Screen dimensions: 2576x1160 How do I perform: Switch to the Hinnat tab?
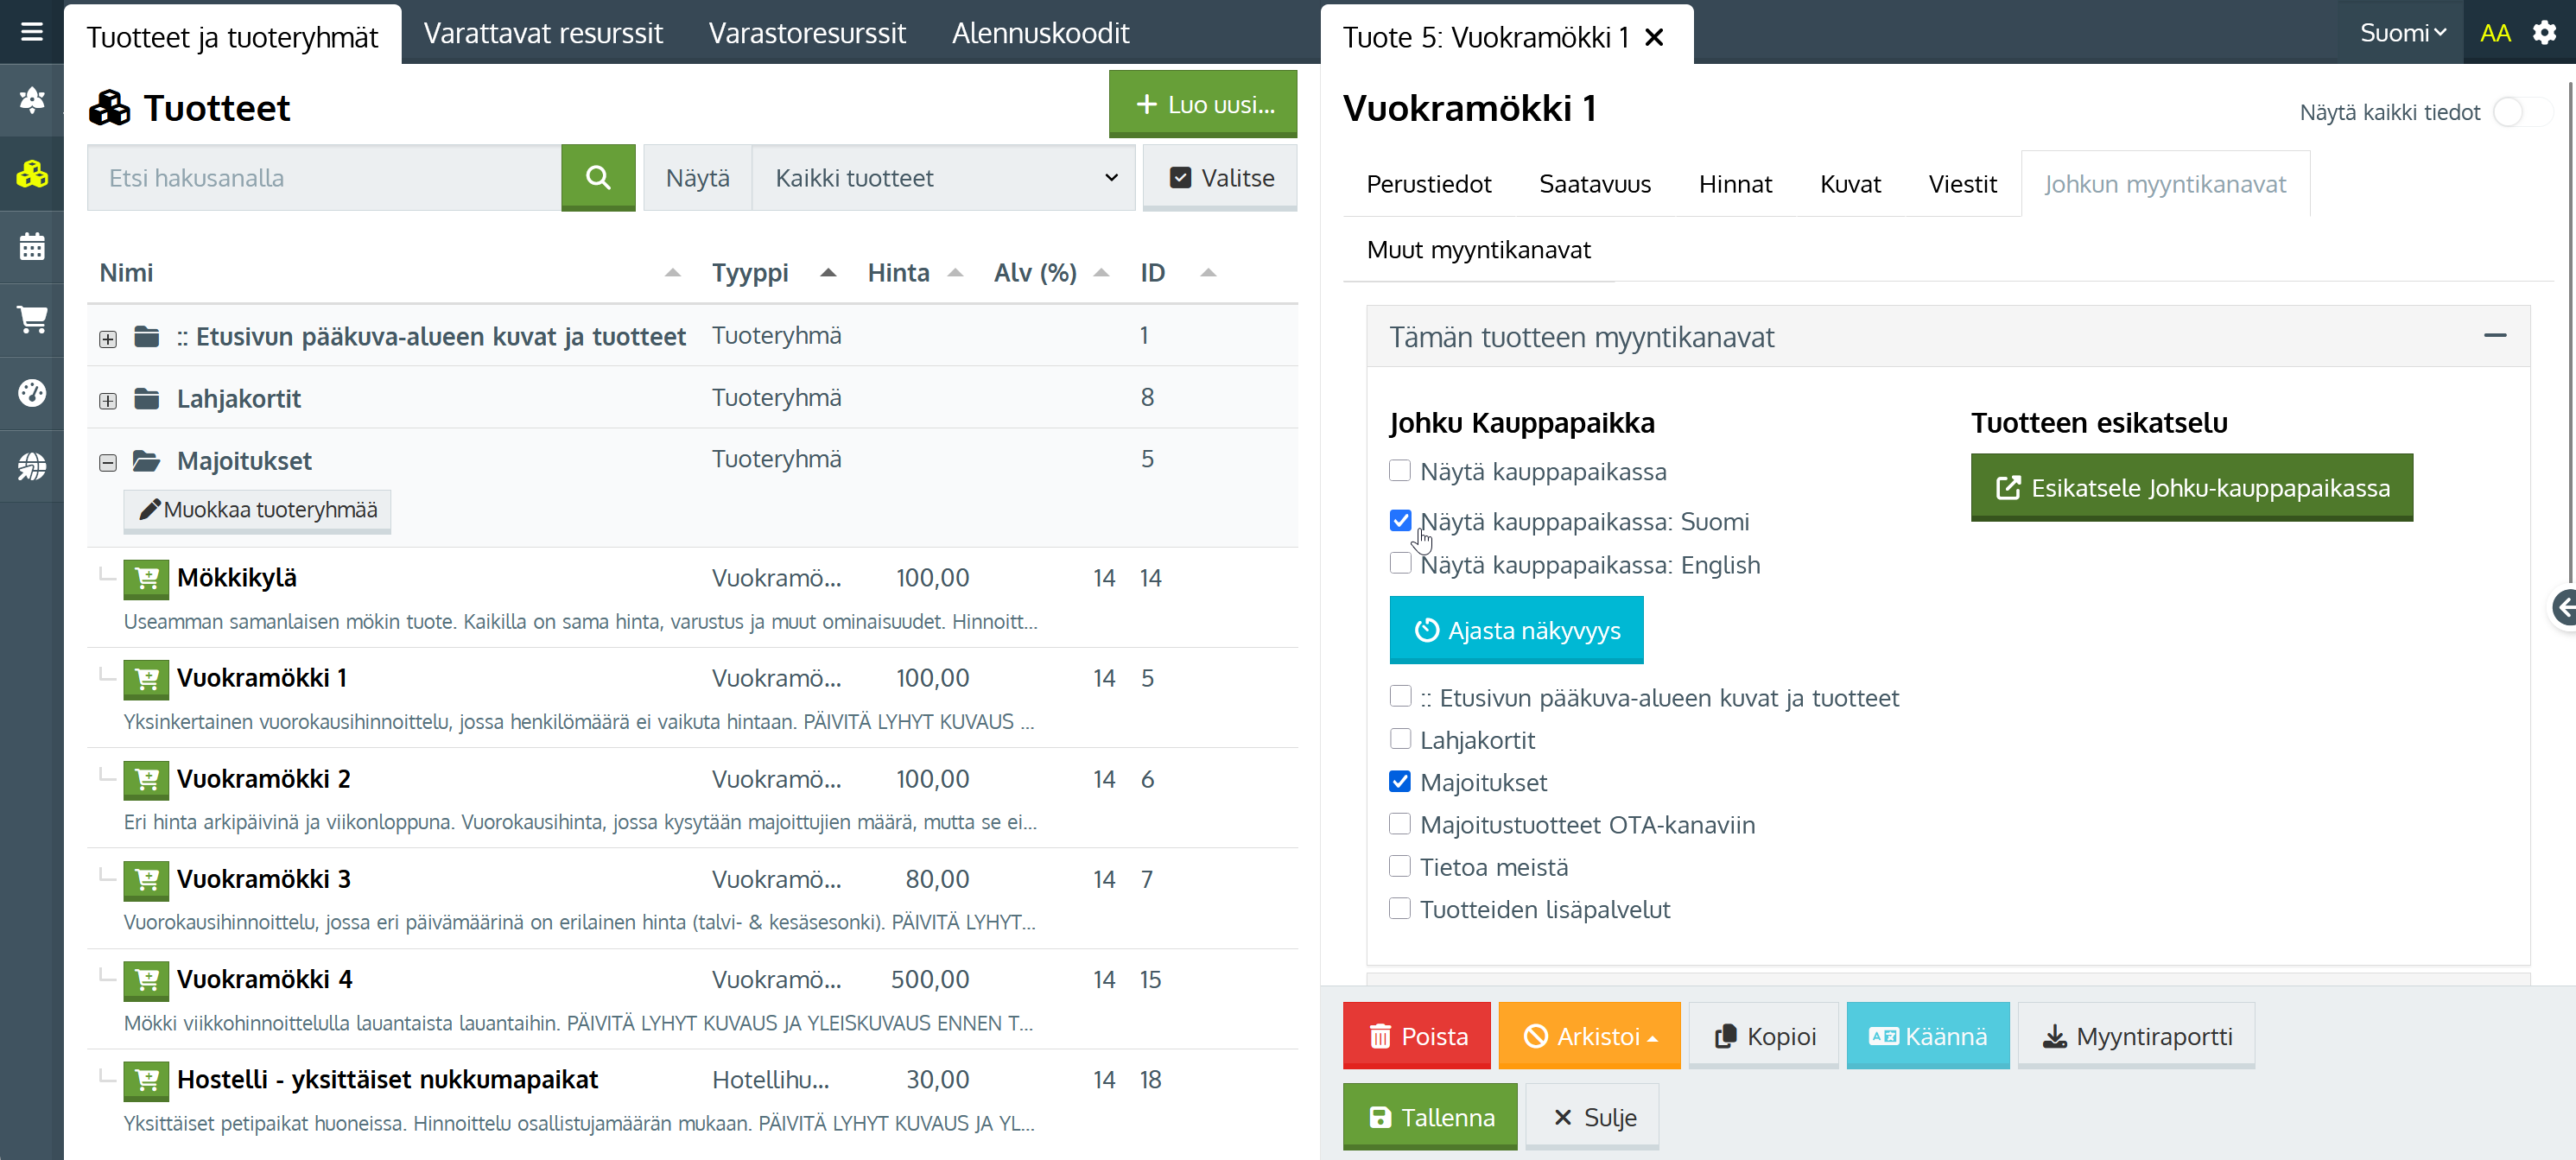pyautogui.click(x=1734, y=184)
